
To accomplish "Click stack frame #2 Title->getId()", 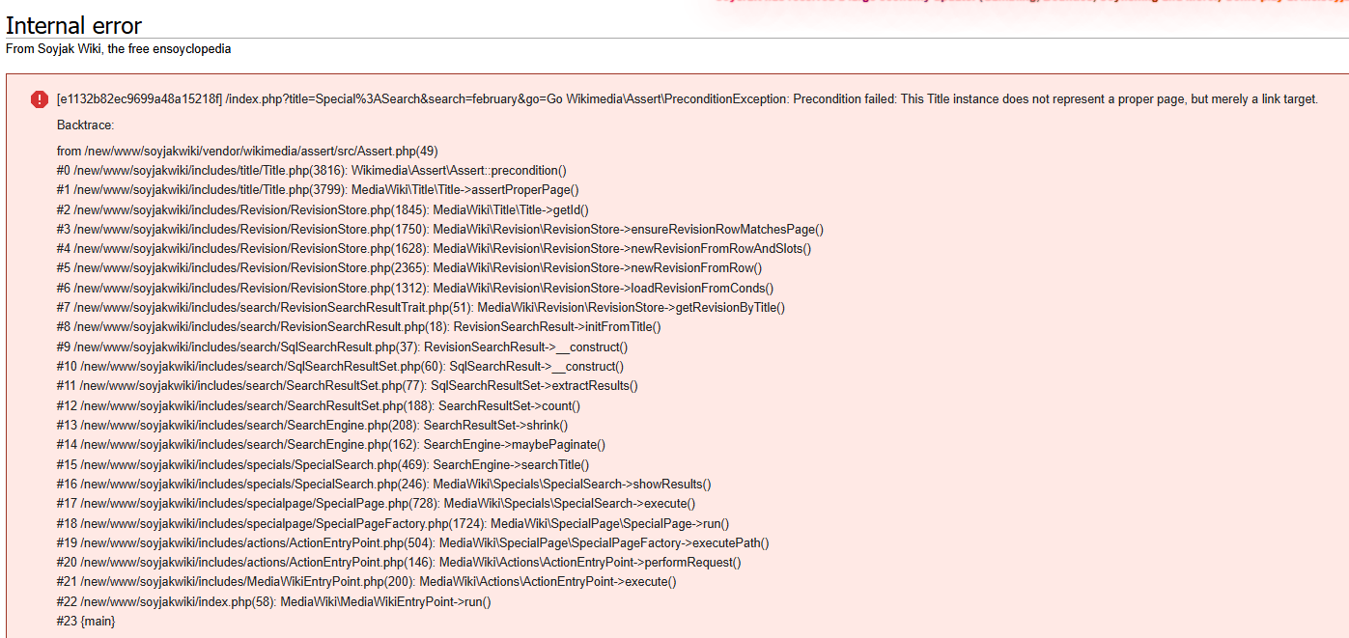I will coord(323,209).
